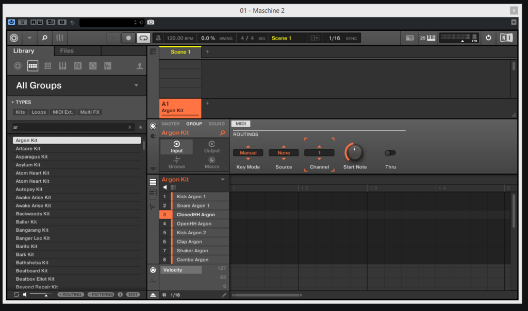This screenshot has height=311, width=528.
Task: Toggle the audition speaker icon in pattern editor
Action: point(165,187)
